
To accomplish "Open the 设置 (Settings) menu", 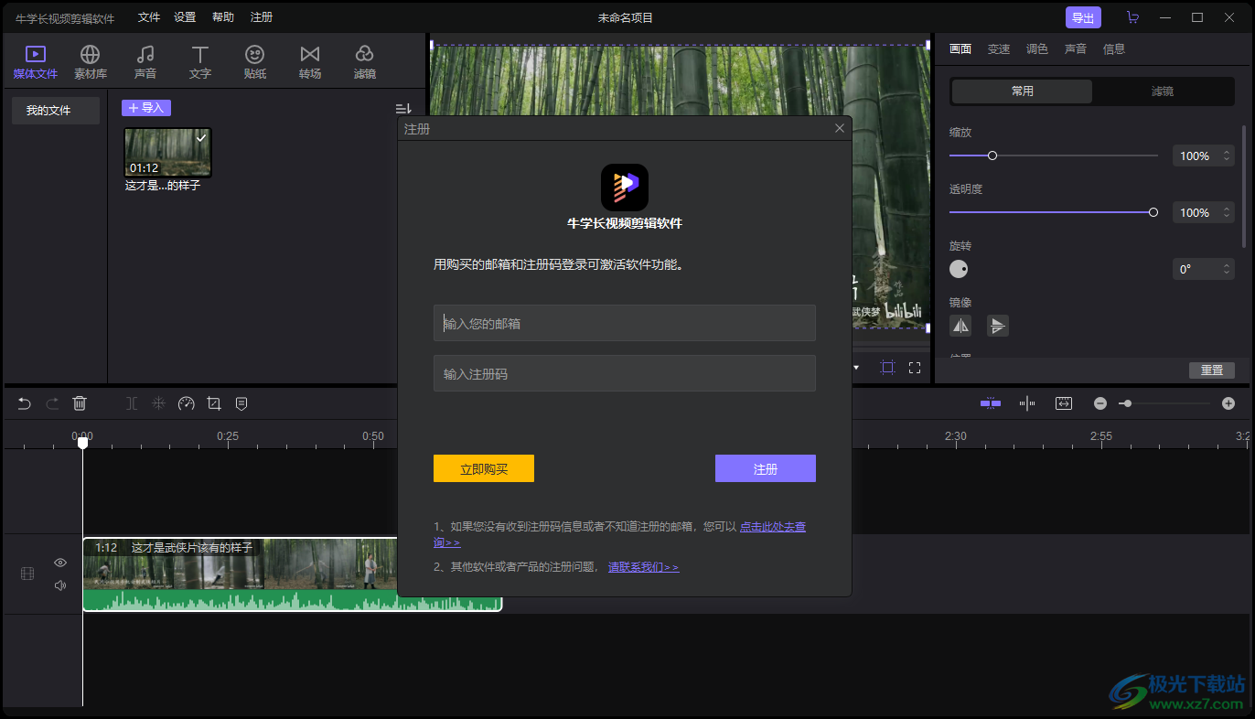I will [185, 17].
